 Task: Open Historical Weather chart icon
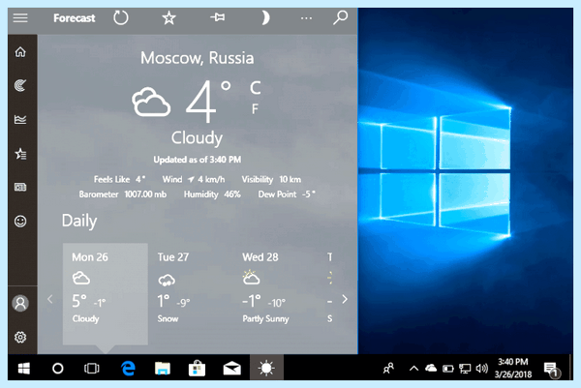(x=20, y=120)
